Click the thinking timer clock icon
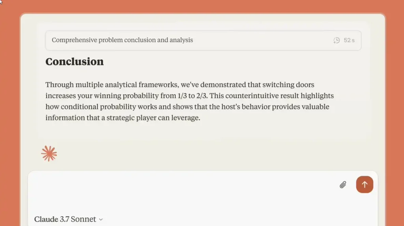 point(337,40)
